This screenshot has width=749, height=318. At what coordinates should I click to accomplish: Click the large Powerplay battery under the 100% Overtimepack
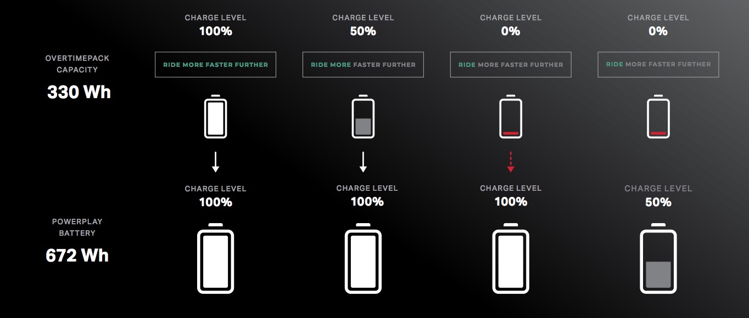pyautogui.click(x=216, y=259)
